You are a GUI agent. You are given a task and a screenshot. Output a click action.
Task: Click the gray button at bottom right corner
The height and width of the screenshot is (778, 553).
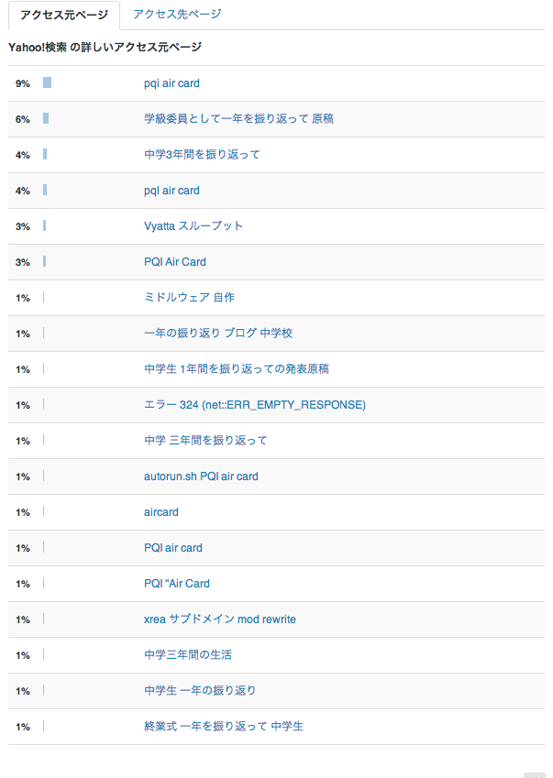point(535,774)
